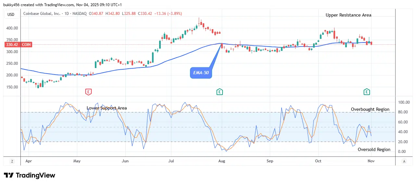Click the Z timezone button at bottom left
The height and width of the screenshot is (185, 416).
[12, 161]
